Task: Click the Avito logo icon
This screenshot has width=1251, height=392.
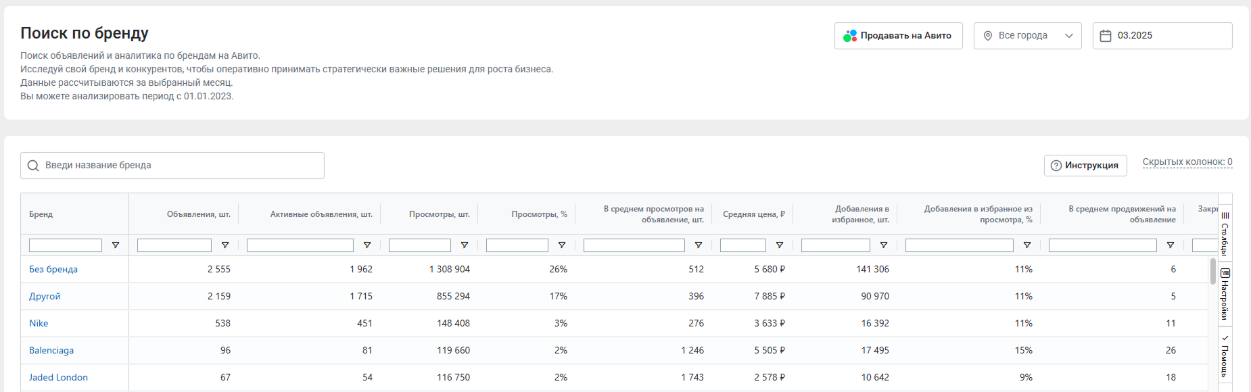Action: tap(850, 36)
